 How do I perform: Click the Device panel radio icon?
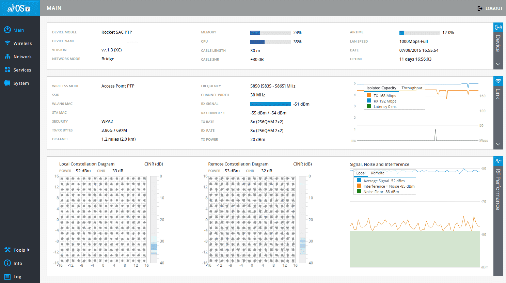(498, 27)
